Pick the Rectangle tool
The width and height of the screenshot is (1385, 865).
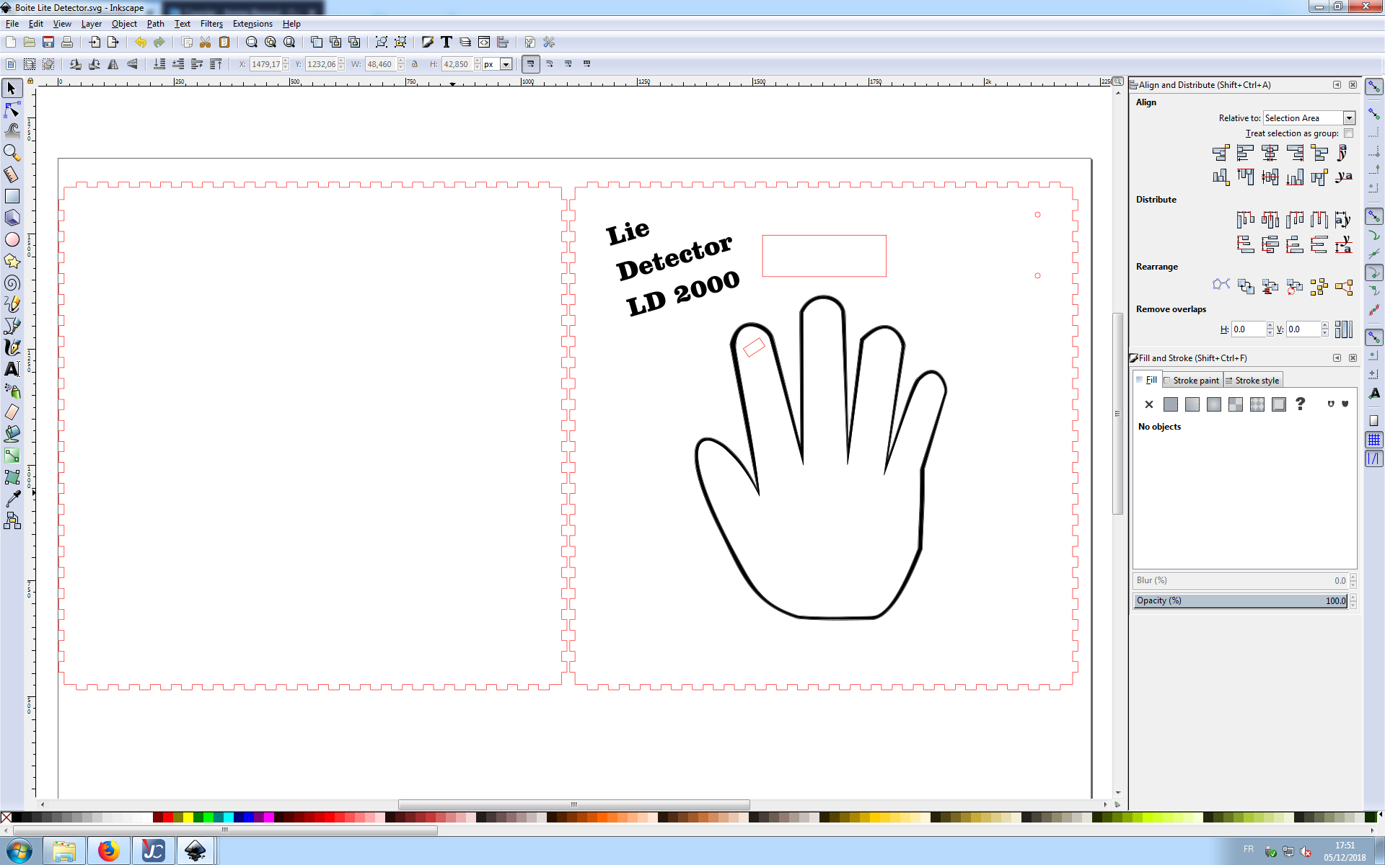tap(12, 196)
